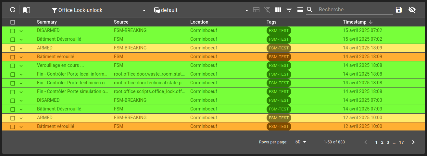
Task: Open the default view dropdown
Action: coord(202,10)
